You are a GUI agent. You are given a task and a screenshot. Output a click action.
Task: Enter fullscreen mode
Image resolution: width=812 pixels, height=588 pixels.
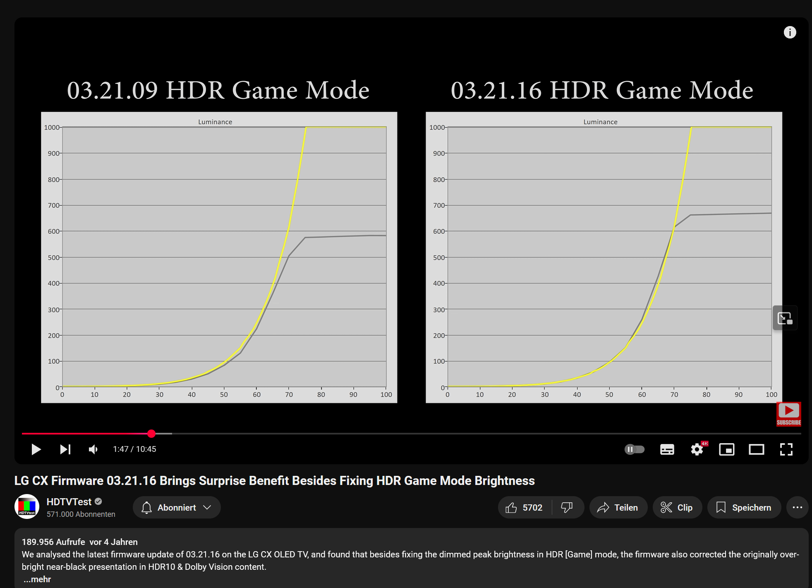click(786, 449)
